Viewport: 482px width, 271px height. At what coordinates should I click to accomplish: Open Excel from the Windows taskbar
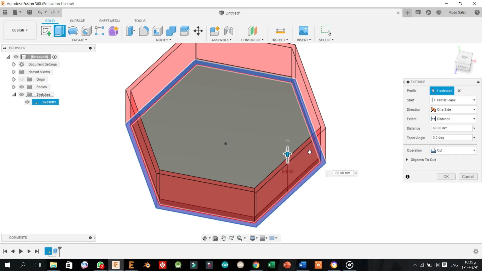click(271, 265)
